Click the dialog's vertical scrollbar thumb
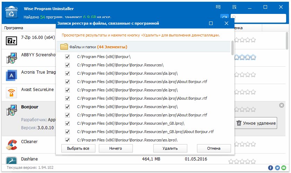Image resolution: width=291 pixels, height=173 pixels. (232, 48)
